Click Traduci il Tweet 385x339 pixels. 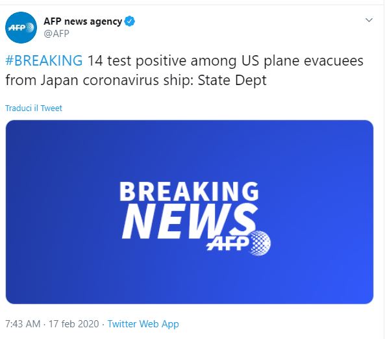pos(34,108)
